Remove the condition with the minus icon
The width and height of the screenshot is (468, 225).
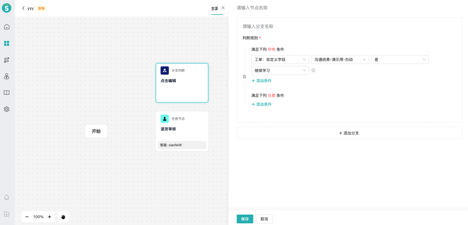tap(313, 70)
